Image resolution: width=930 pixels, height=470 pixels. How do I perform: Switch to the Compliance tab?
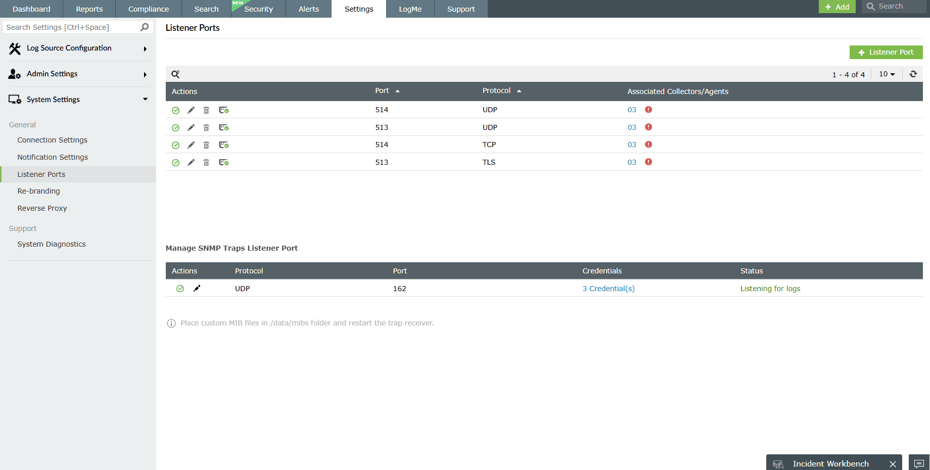point(148,9)
